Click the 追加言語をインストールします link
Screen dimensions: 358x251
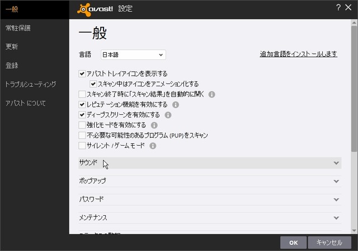298,54
